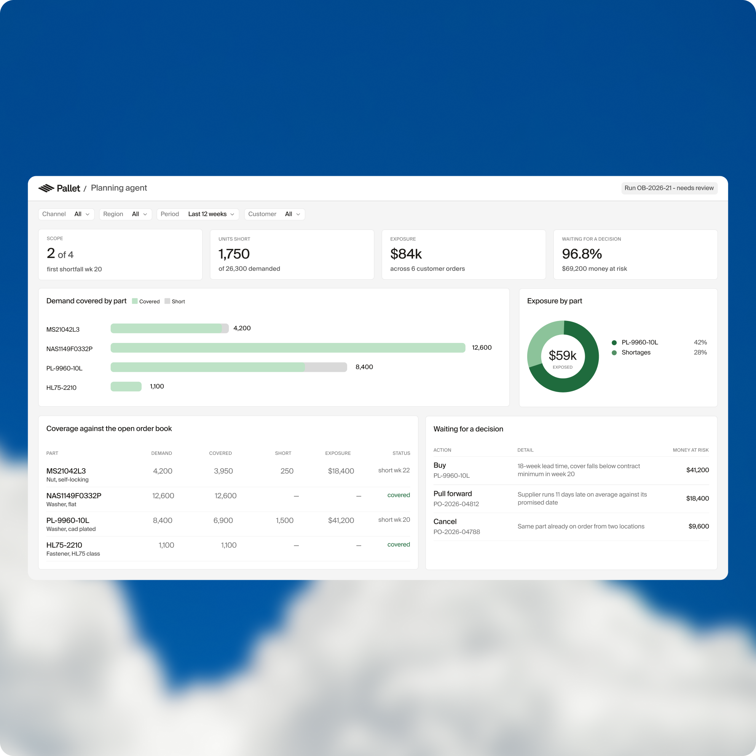
Task: Click the PL-9960-10L coverage bar
Action: [x=229, y=367]
